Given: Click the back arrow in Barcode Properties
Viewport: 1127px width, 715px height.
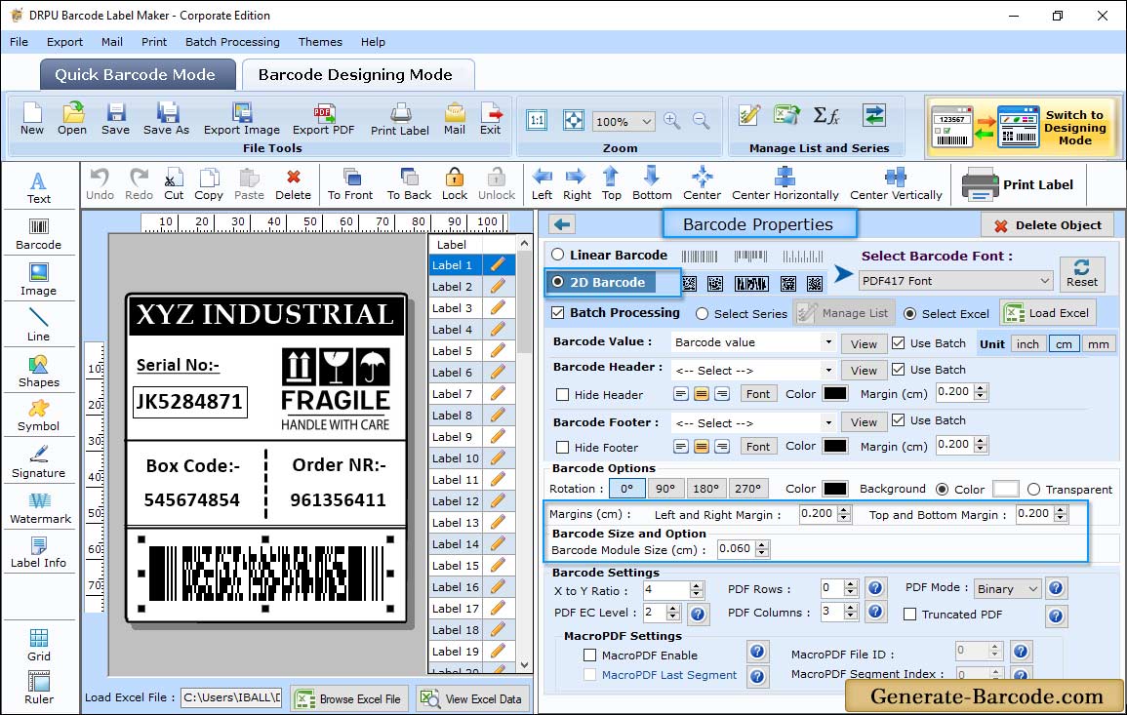Looking at the screenshot, I should [x=562, y=225].
